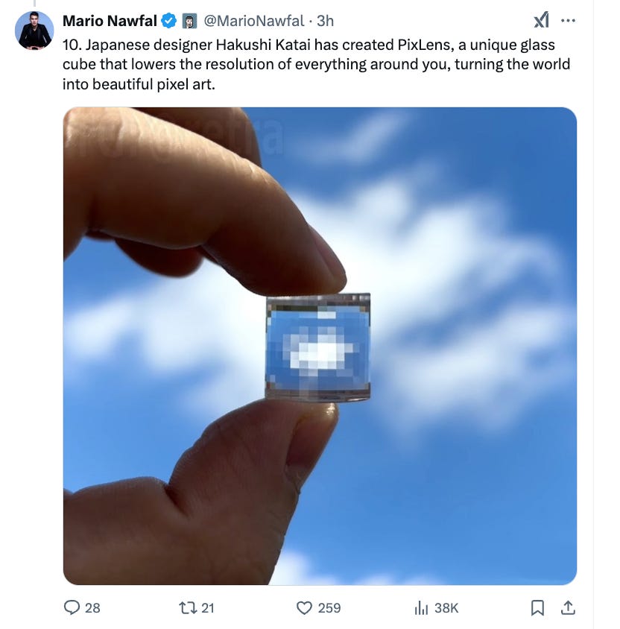Open view analytics bar chart icon
This screenshot has height=629, width=620.
click(421, 607)
